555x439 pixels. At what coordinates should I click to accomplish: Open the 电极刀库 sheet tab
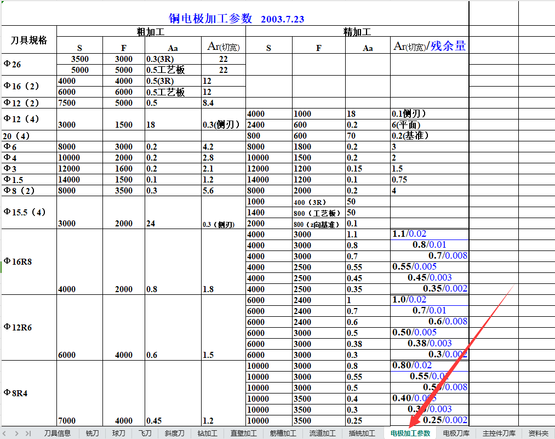pyautogui.click(x=456, y=433)
